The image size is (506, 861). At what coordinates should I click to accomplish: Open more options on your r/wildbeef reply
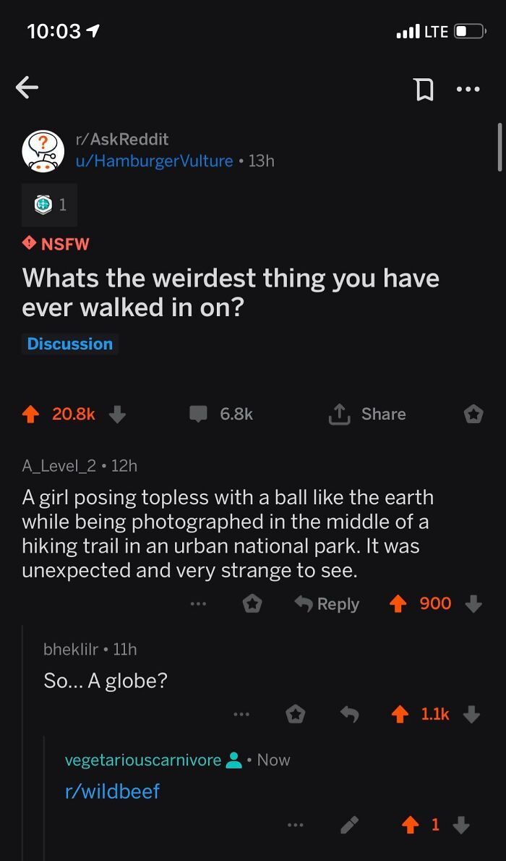tap(296, 824)
